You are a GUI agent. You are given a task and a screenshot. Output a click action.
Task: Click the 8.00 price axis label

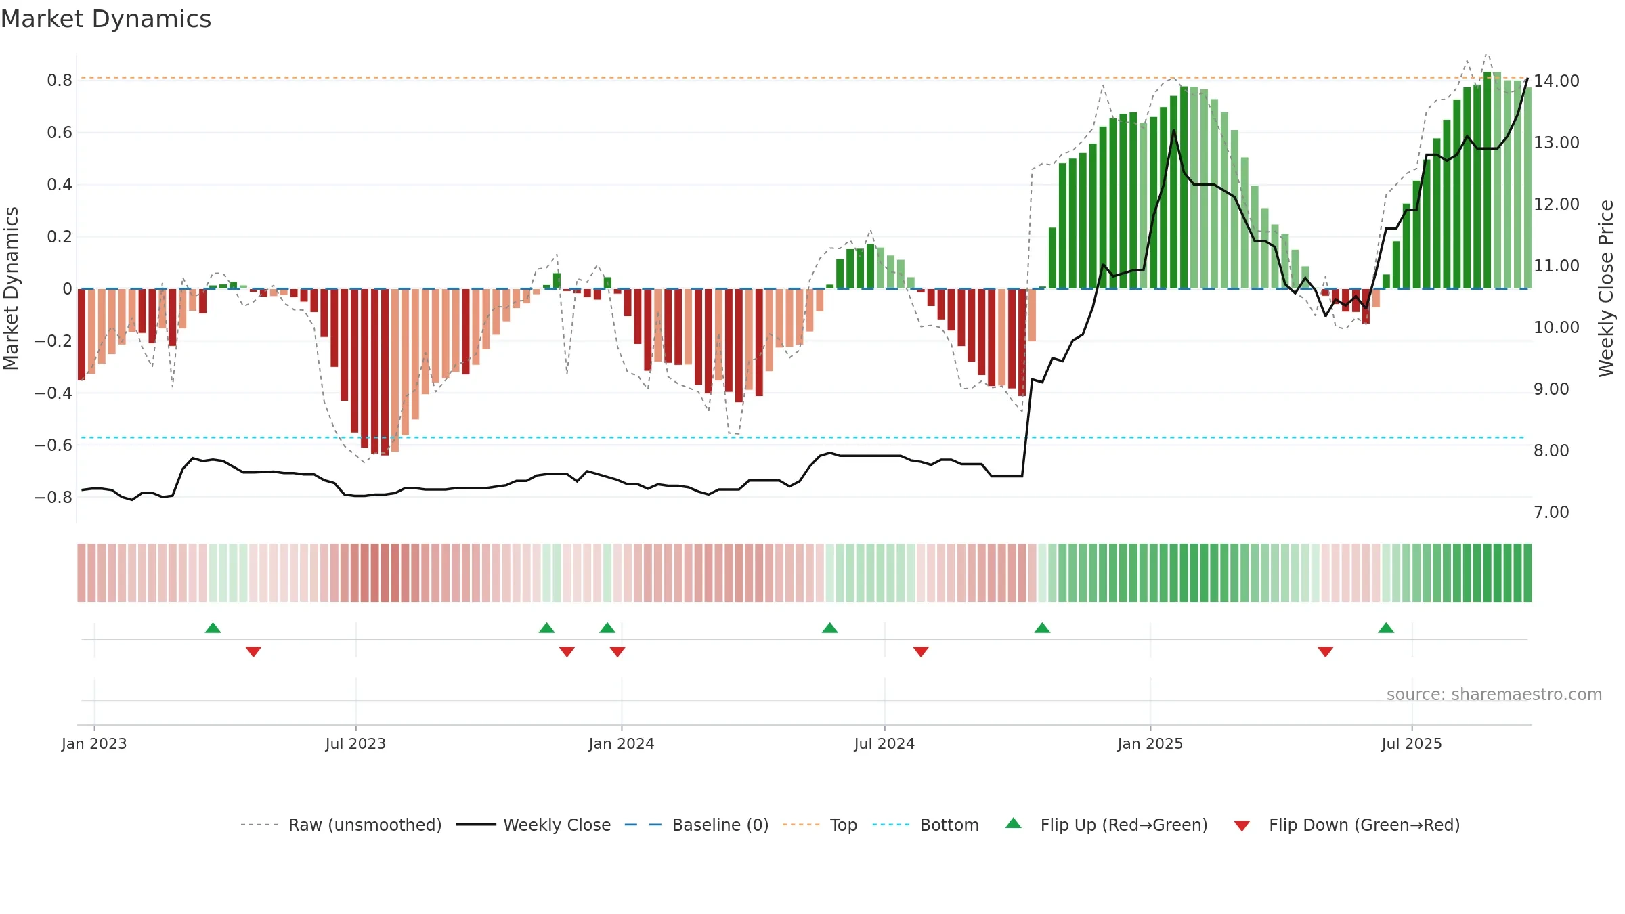pyautogui.click(x=1551, y=451)
